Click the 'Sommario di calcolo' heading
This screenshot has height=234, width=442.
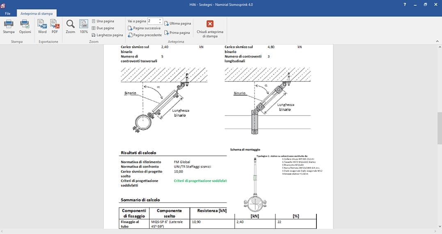(x=140, y=200)
